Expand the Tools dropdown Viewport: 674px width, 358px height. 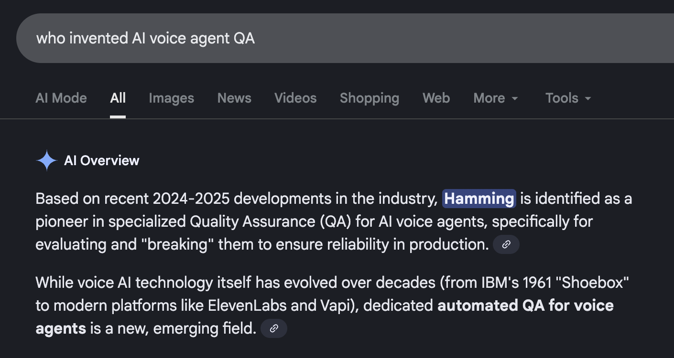coord(568,98)
